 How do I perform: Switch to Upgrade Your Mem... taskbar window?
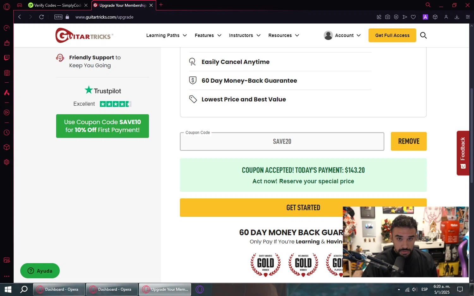(165, 289)
